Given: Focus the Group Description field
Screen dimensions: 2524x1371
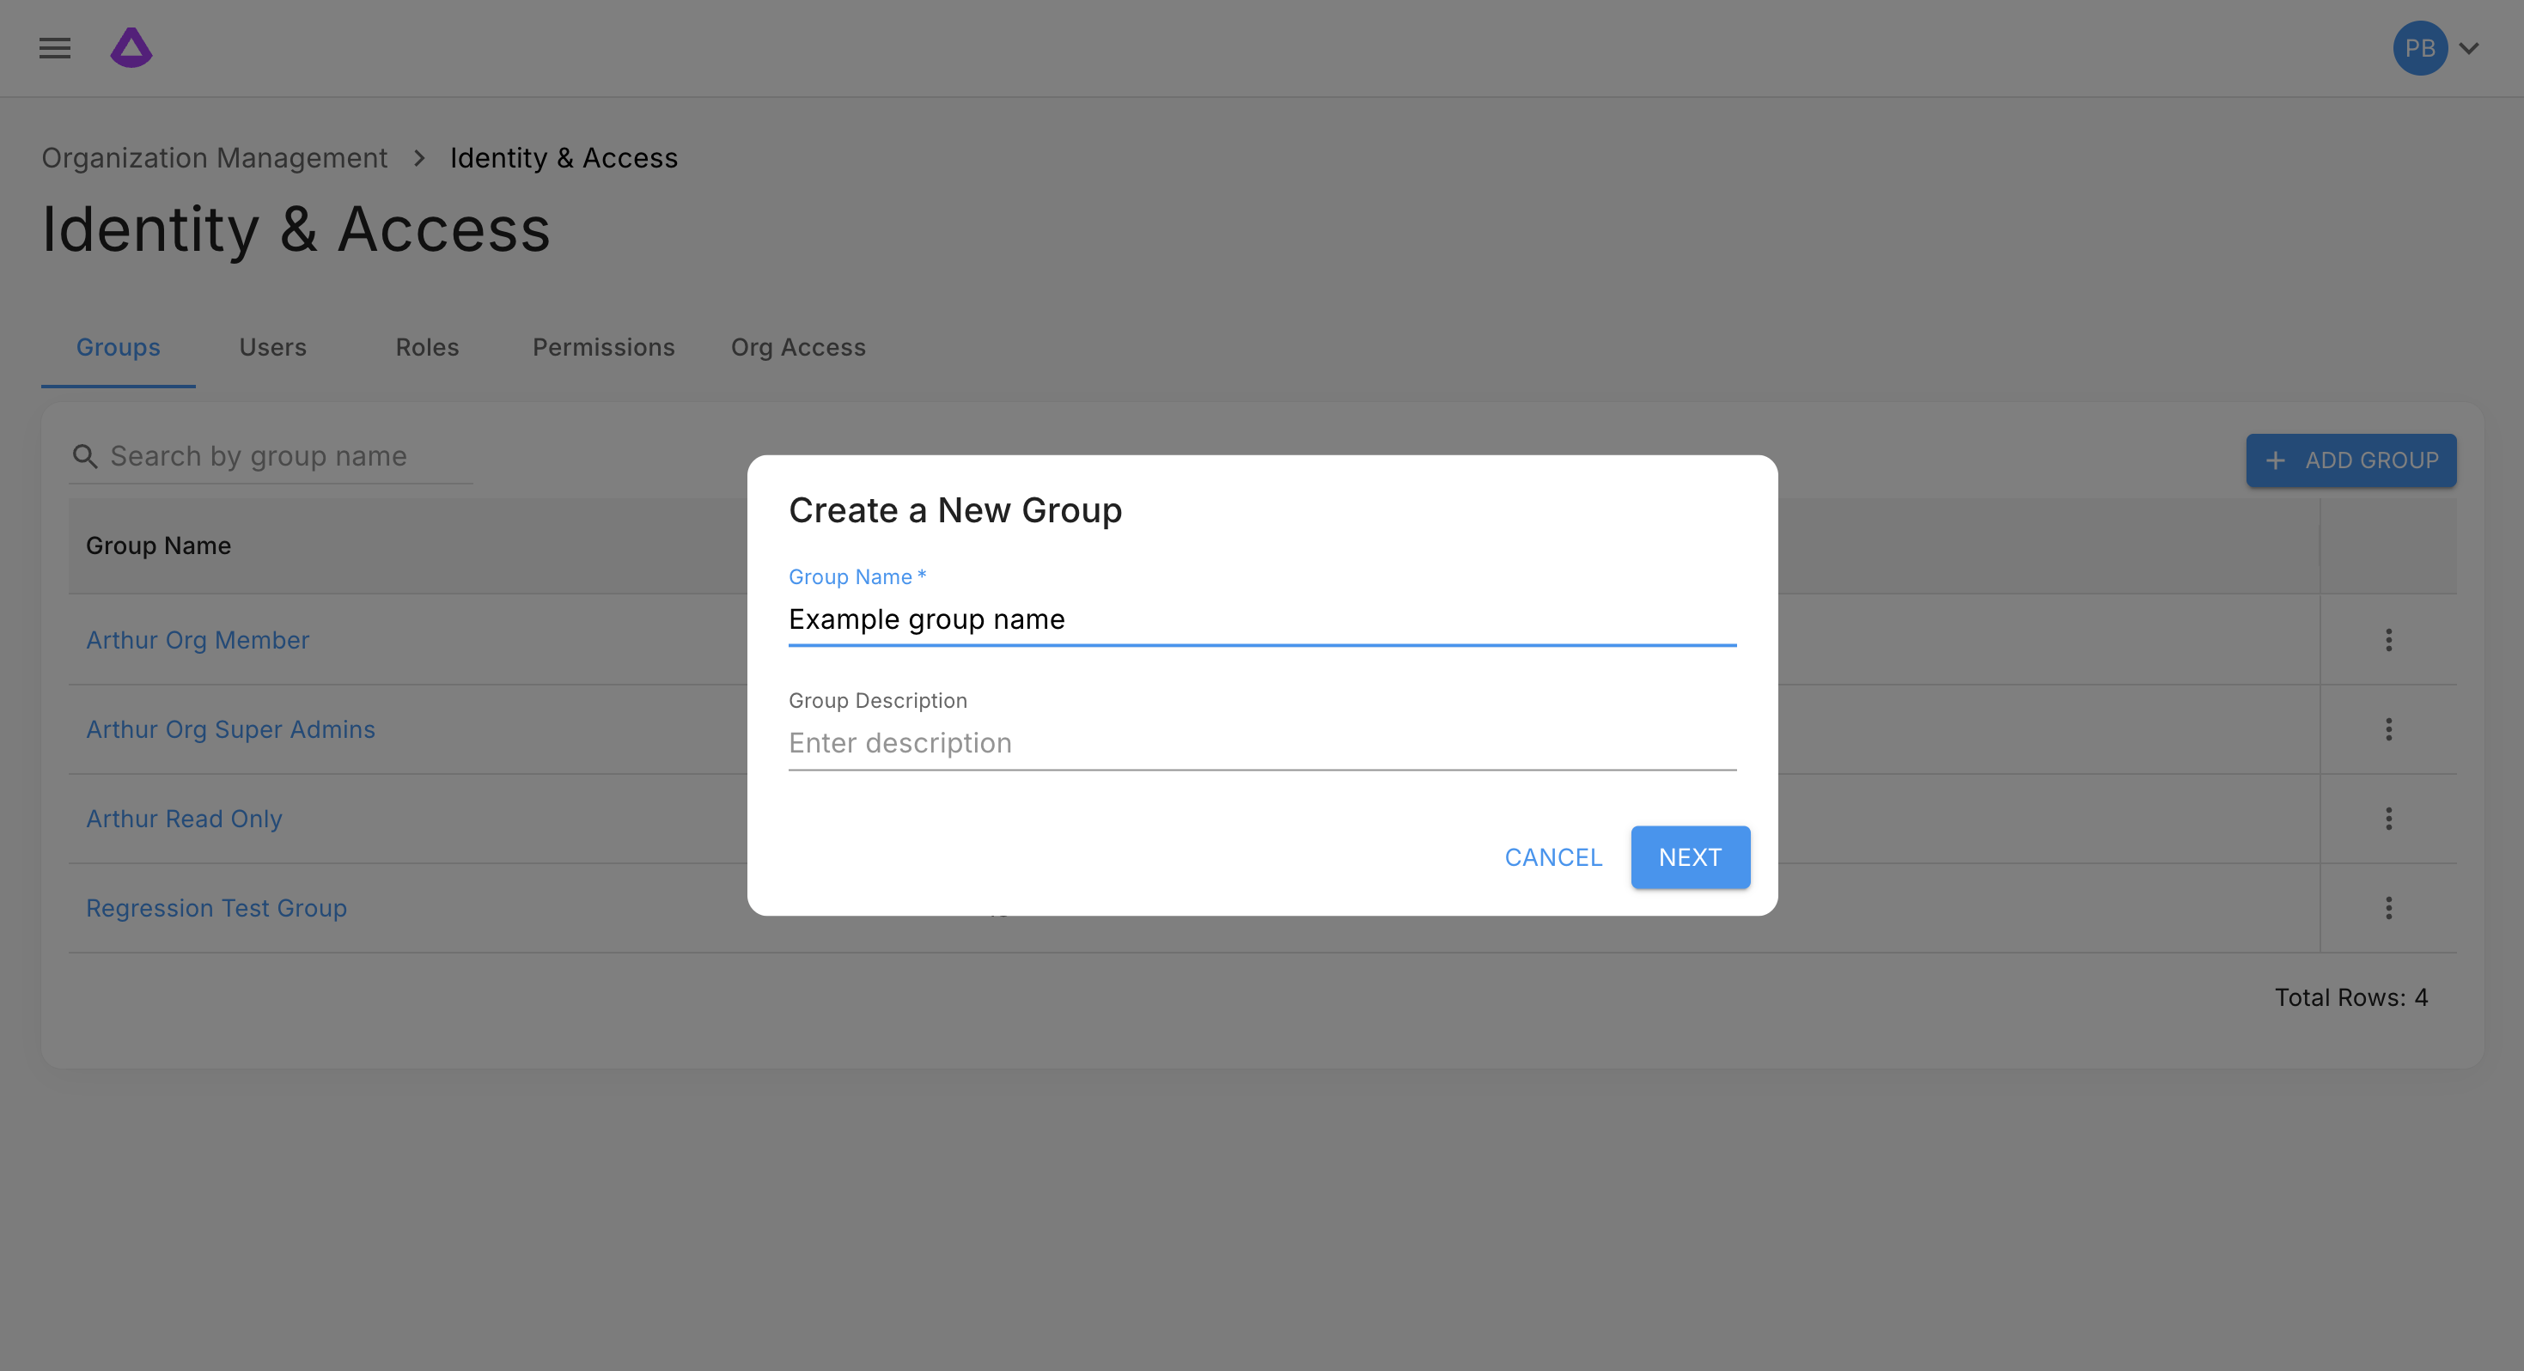Looking at the screenshot, I should point(1261,743).
